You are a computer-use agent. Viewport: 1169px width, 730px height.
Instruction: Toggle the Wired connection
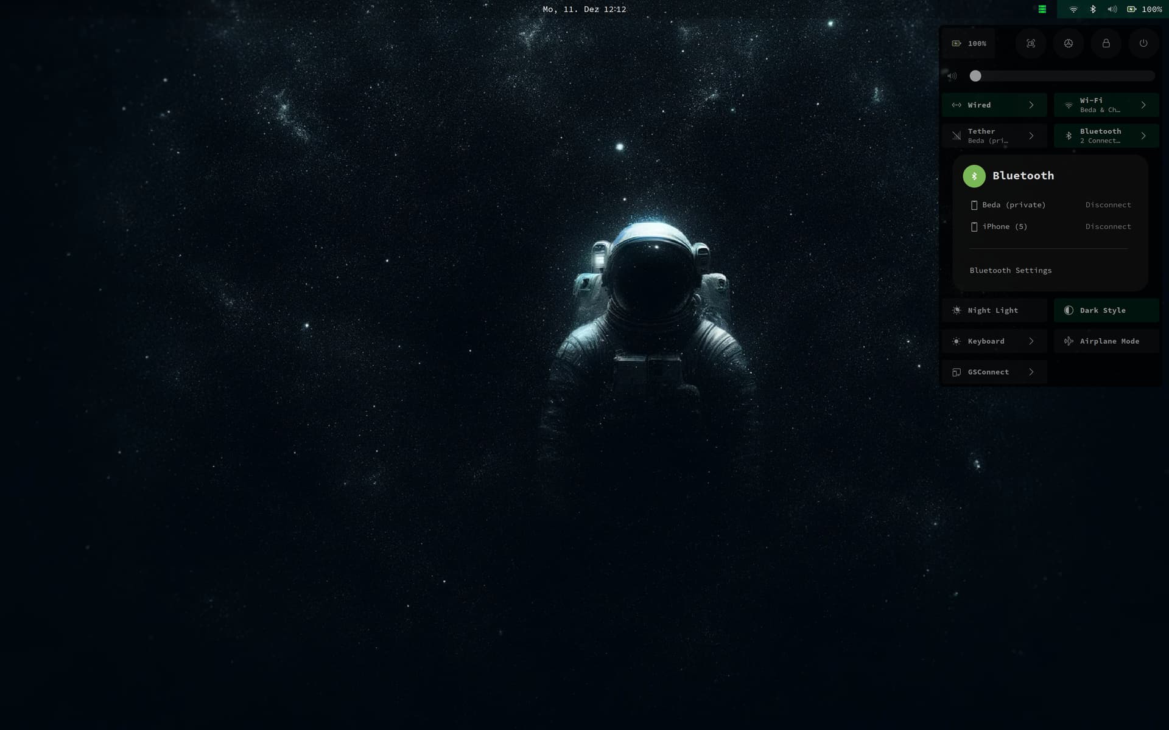coord(979,105)
